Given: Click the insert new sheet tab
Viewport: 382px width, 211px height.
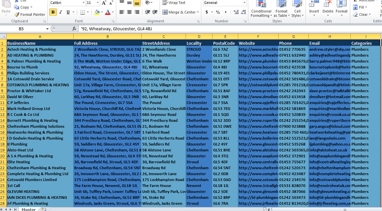Looking at the screenshot, I should click(x=44, y=209).
